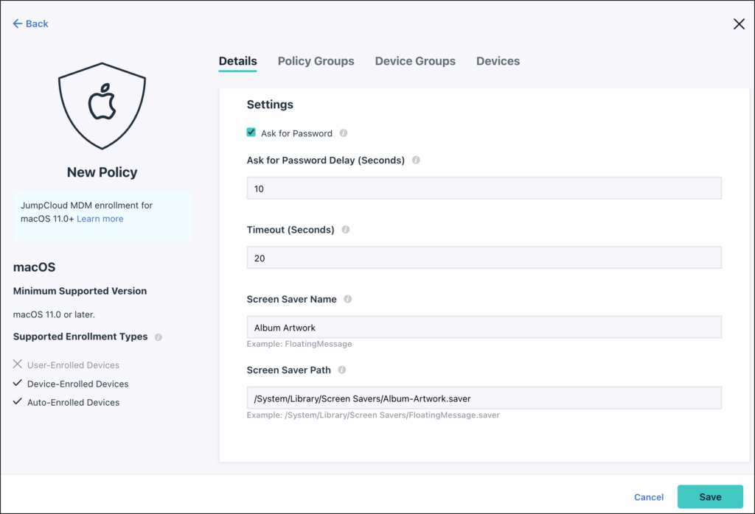Click info icon beside Screen Saver Name
Viewport: 755px width, 514px height.
[x=348, y=299]
